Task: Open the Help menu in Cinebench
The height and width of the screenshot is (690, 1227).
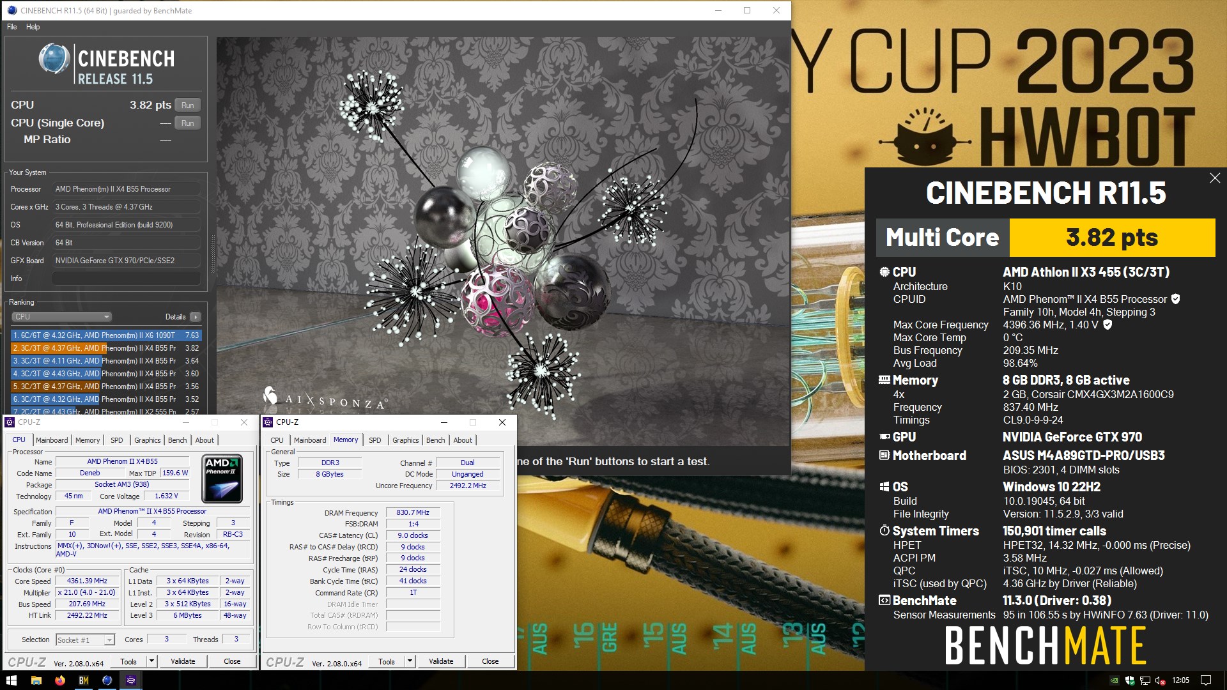Action: [x=33, y=27]
